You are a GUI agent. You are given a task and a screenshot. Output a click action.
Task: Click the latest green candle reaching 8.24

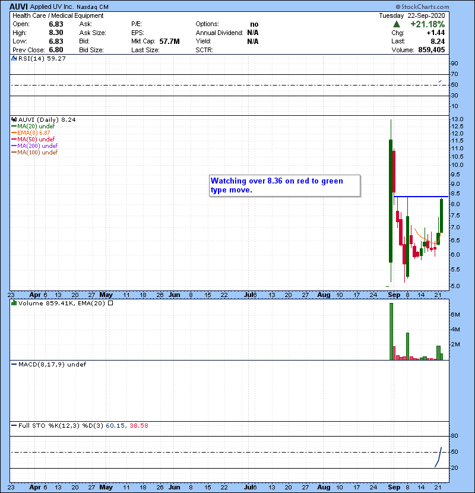pyautogui.click(x=441, y=216)
